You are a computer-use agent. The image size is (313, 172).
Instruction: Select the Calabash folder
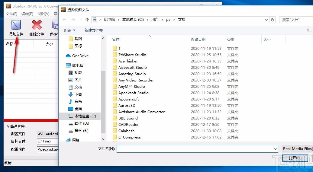click(x=124, y=131)
